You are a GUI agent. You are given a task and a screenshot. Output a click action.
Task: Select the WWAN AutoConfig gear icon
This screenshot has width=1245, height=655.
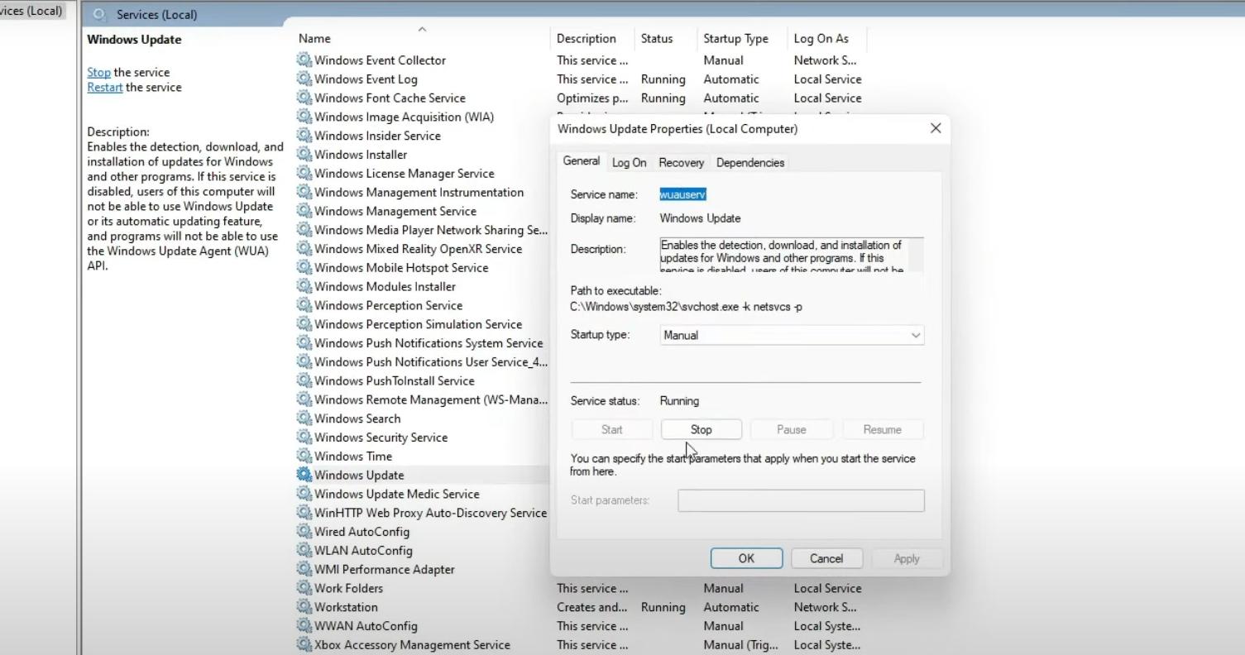(304, 626)
